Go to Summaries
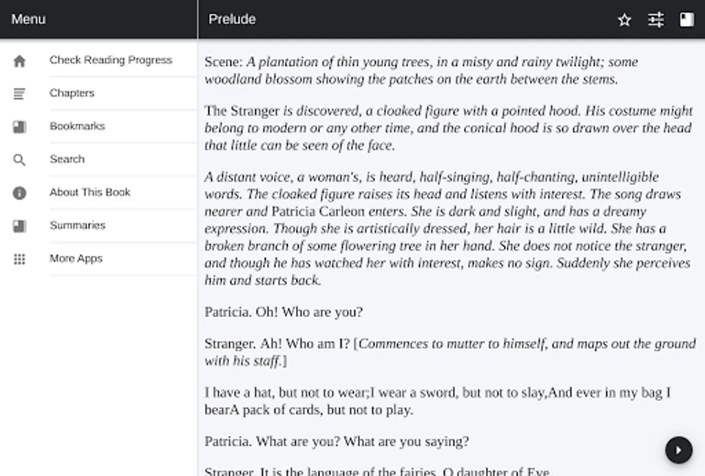 [x=77, y=225]
